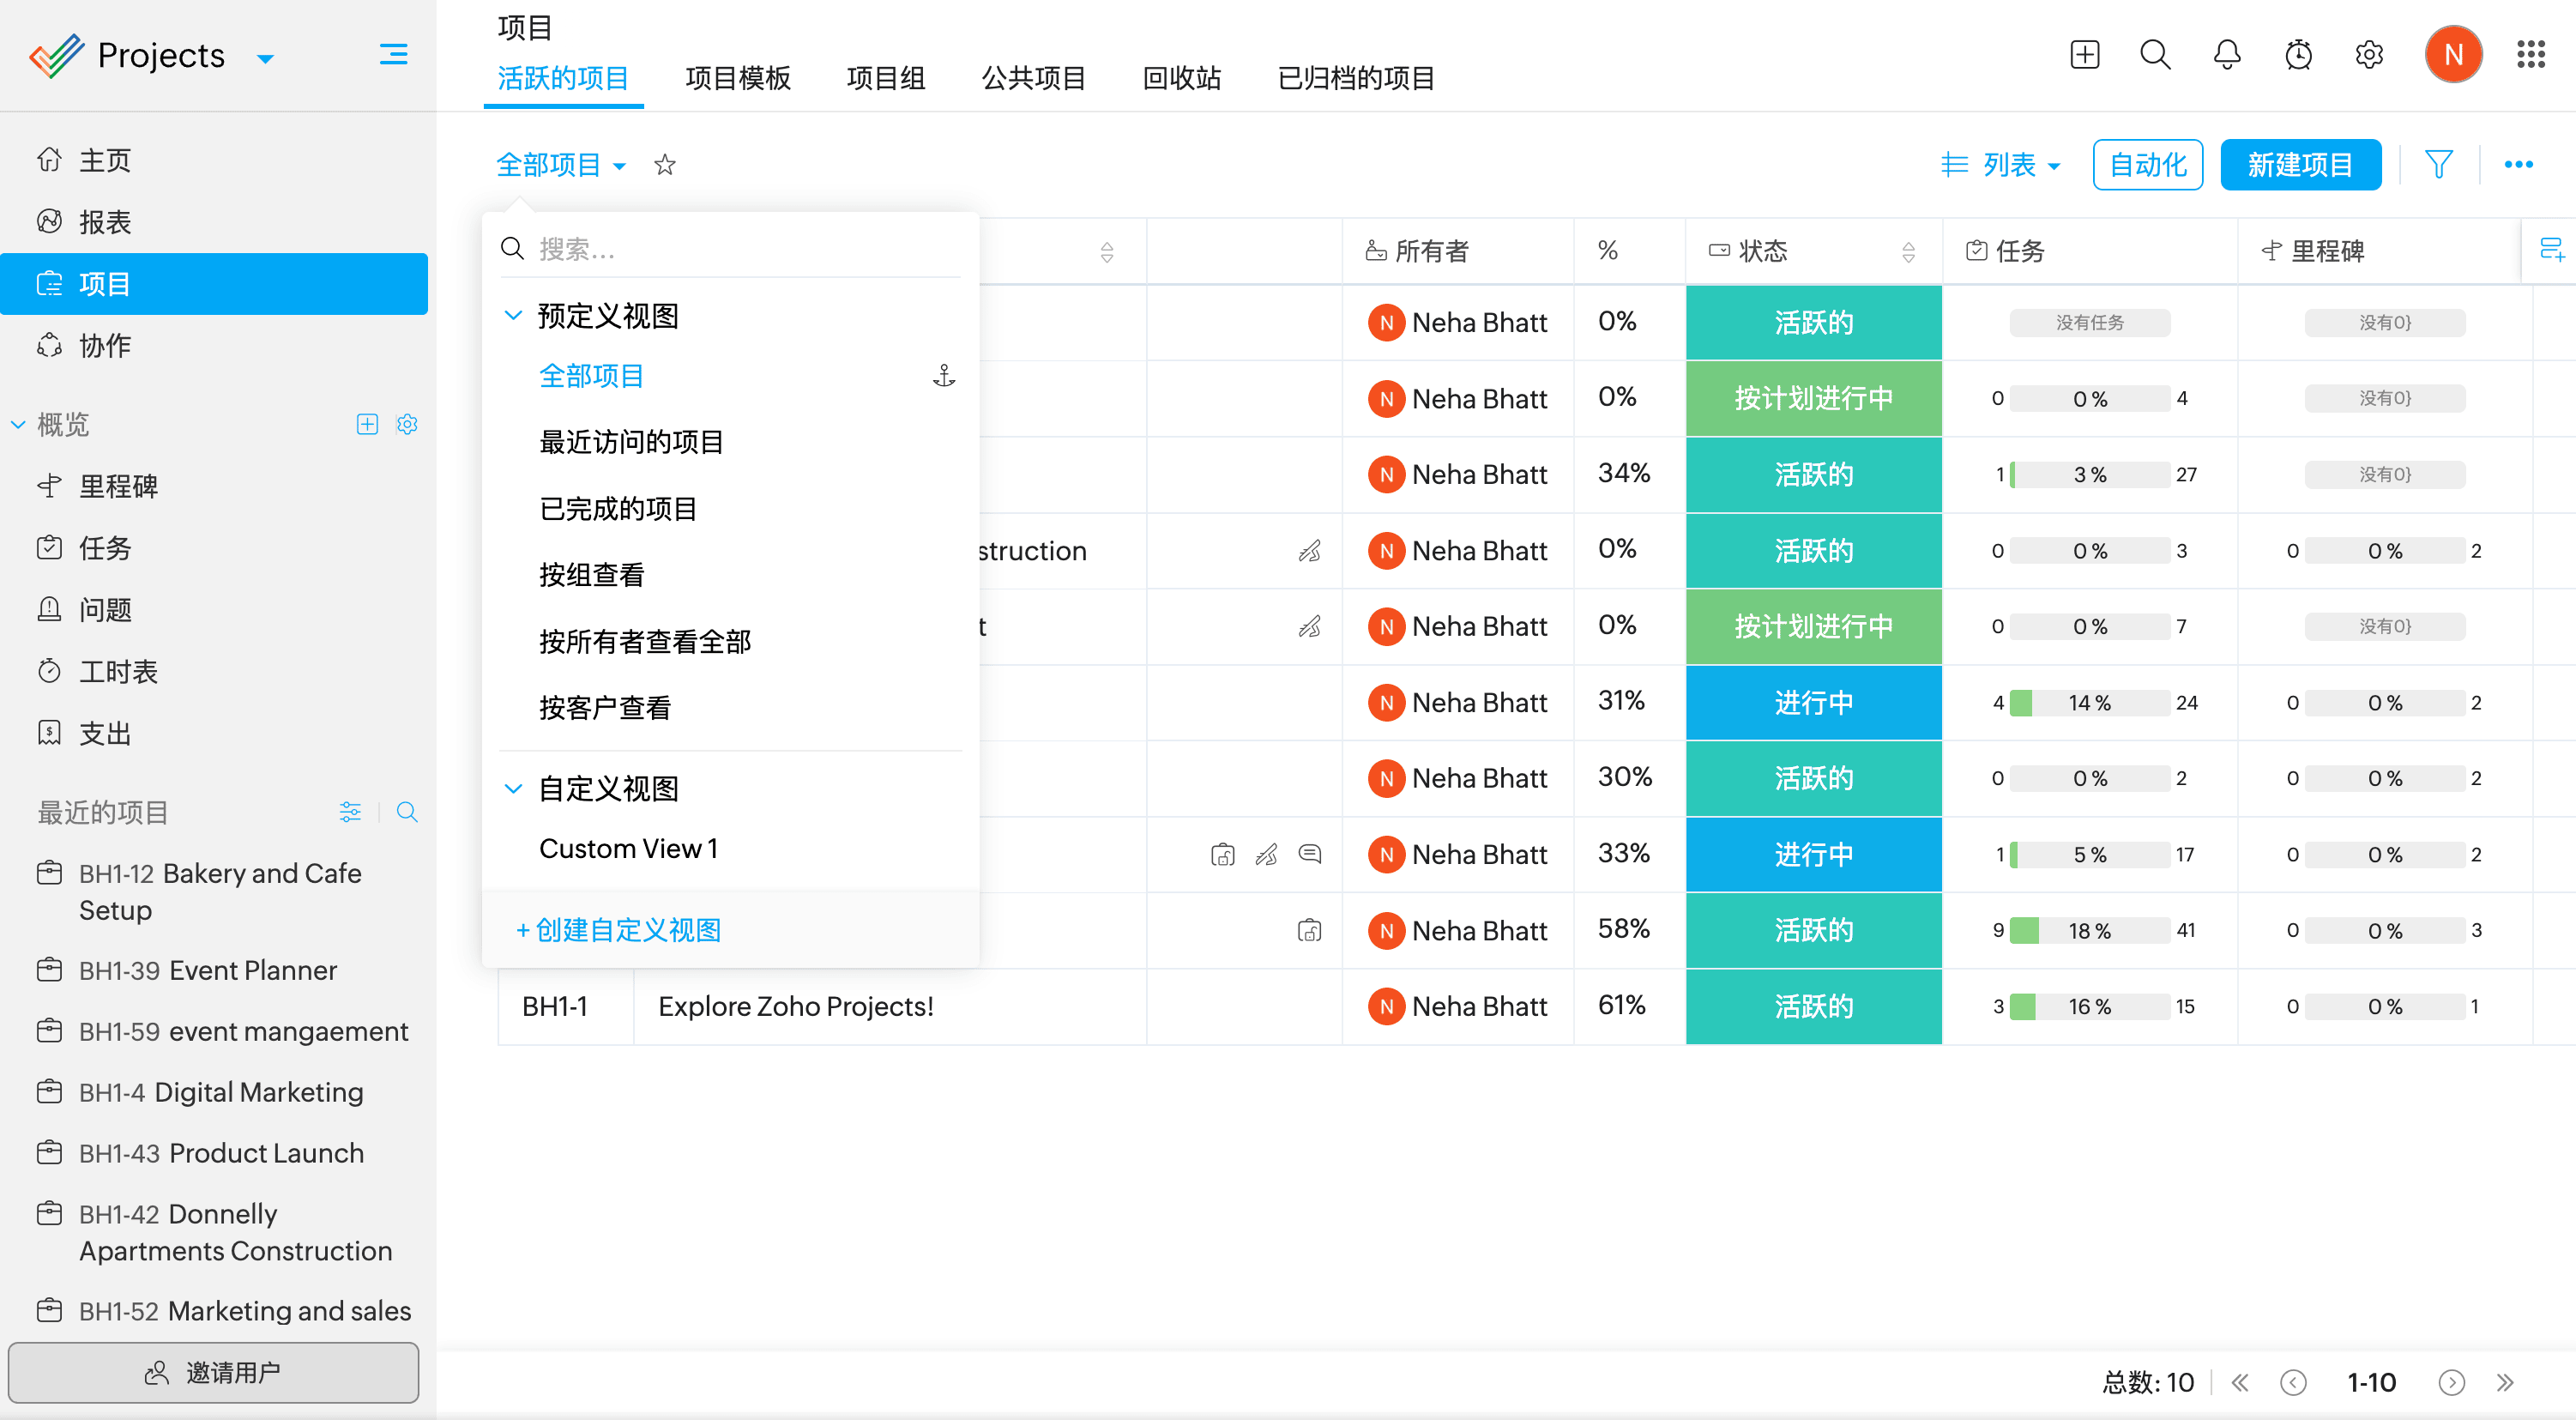Select 已完成的项目 from the view list
2576x1420 pixels.
pyautogui.click(x=617, y=509)
